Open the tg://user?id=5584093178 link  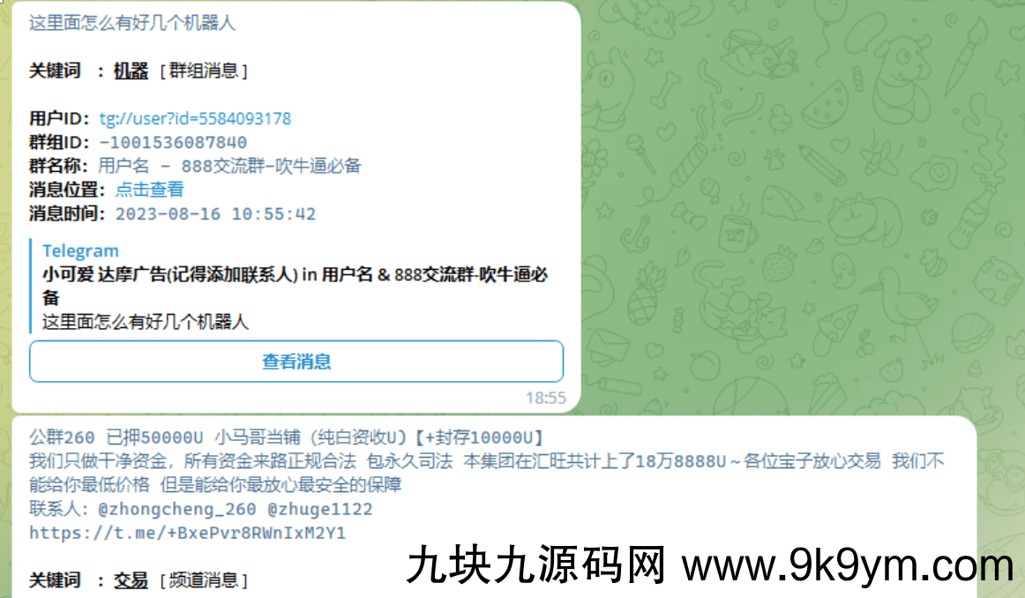(x=195, y=118)
